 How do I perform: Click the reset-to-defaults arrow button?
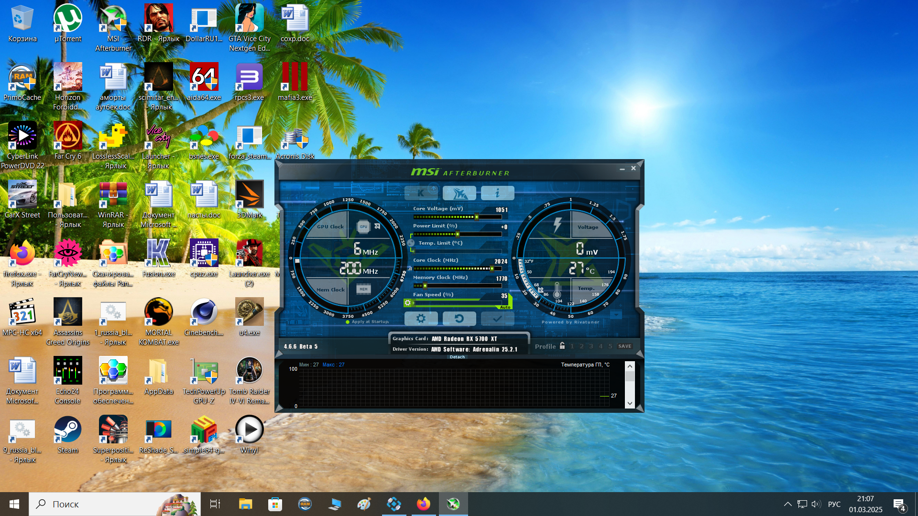[x=459, y=318]
